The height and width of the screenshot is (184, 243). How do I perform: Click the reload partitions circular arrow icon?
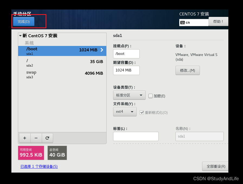point(47,138)
